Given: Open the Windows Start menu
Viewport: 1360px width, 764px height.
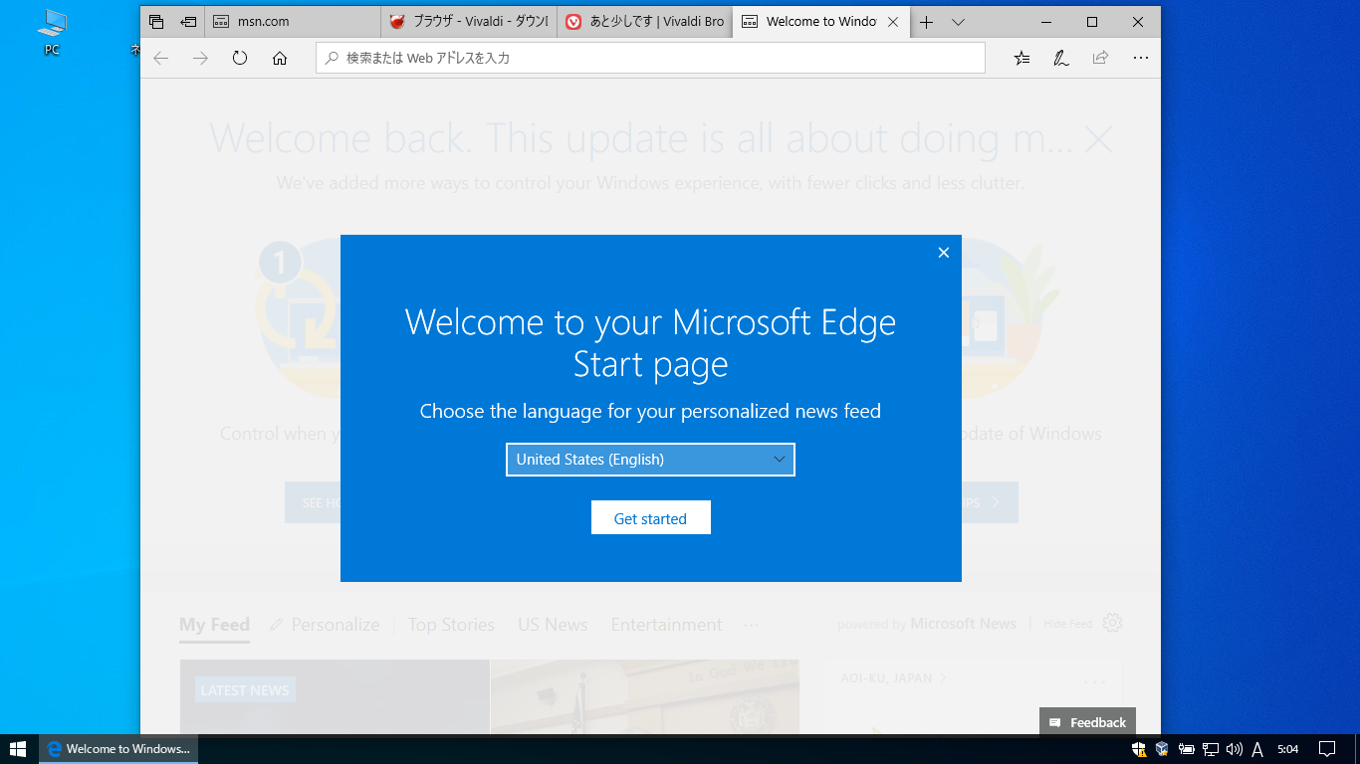Looking at the screenshot, I should tap(18, 749).
